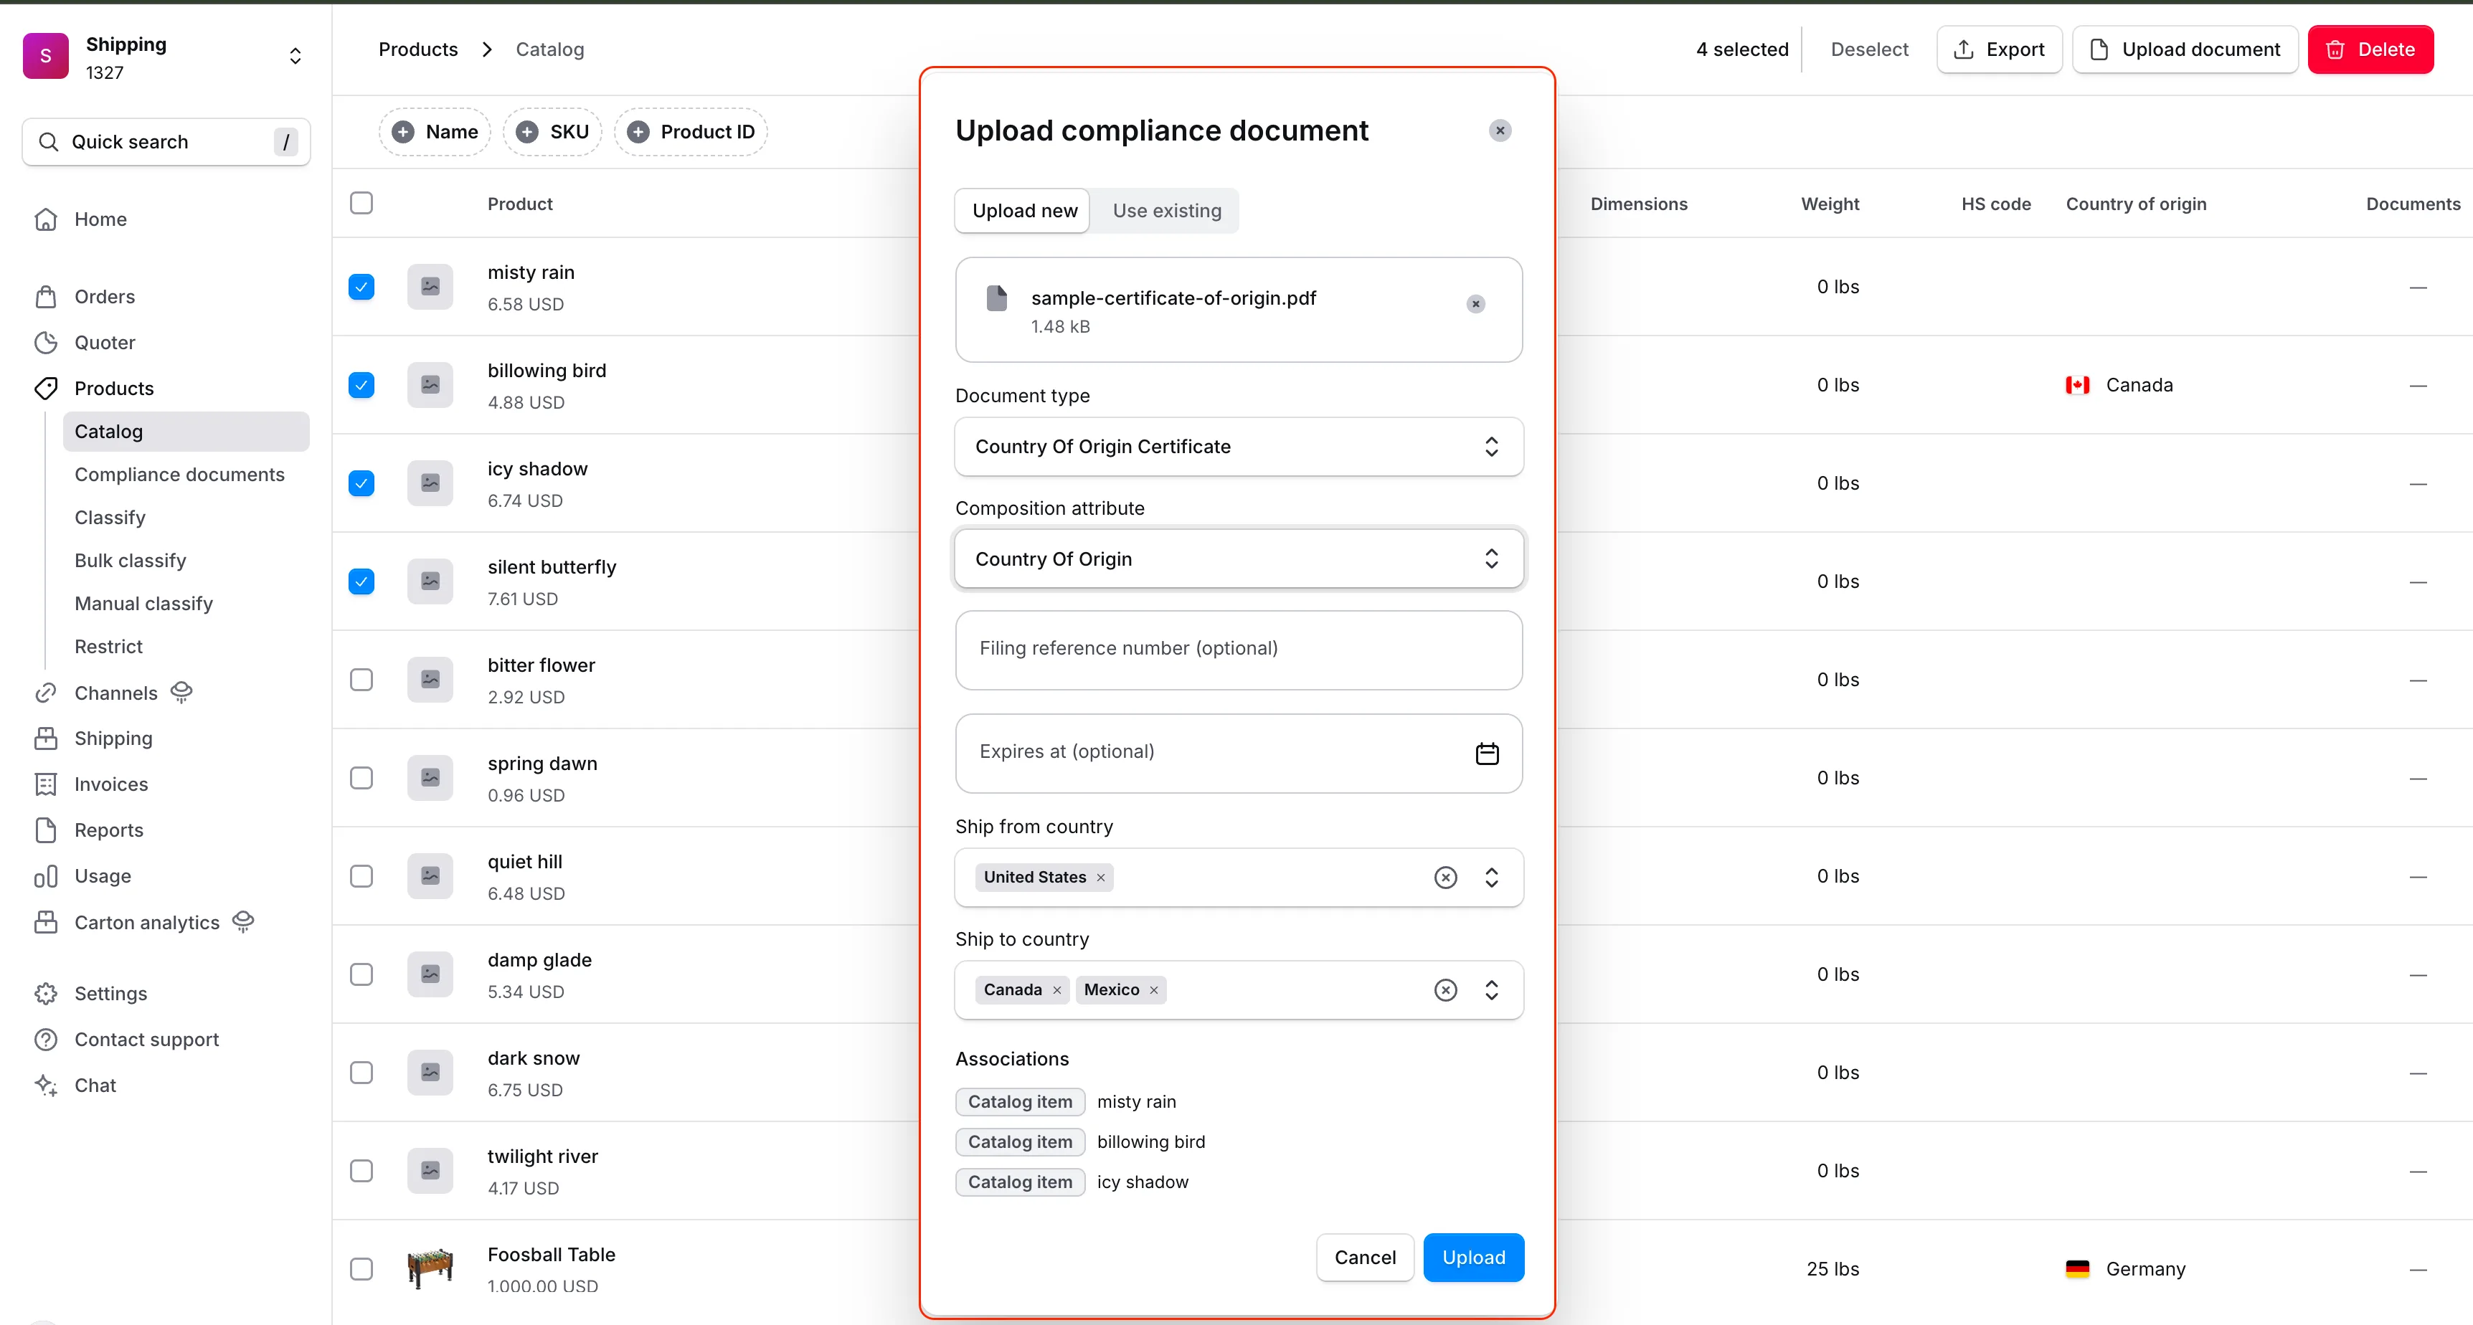
Task: Click the Foosball Table thumbnail
Action: click(430, 1268)
